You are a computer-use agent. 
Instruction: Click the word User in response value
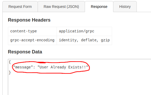click(43, 67)
